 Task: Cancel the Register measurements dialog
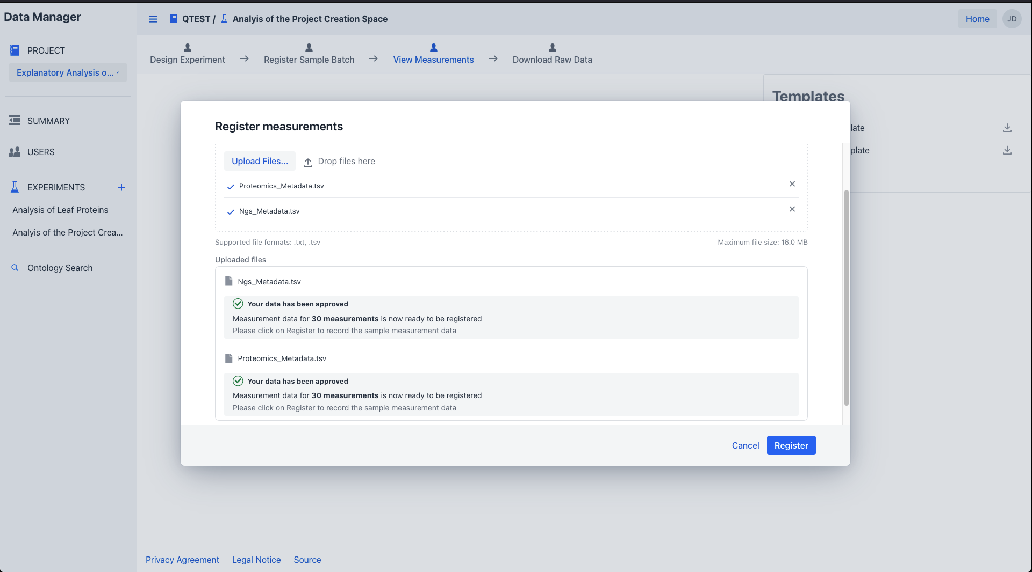coord(745,445)
